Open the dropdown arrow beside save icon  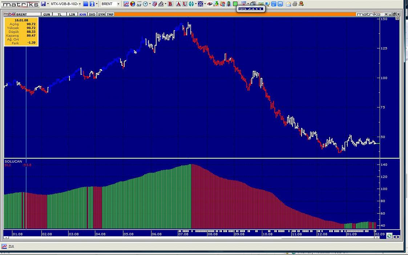(x=48, y=4)
